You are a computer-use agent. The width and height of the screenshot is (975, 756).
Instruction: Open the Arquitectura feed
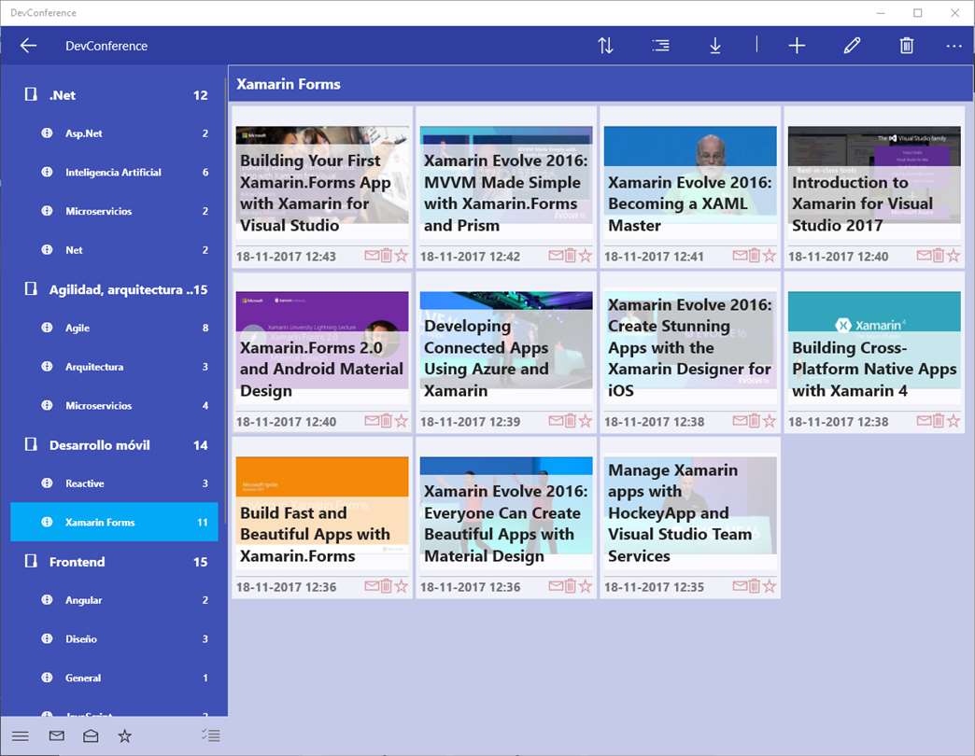click(115, 367)
